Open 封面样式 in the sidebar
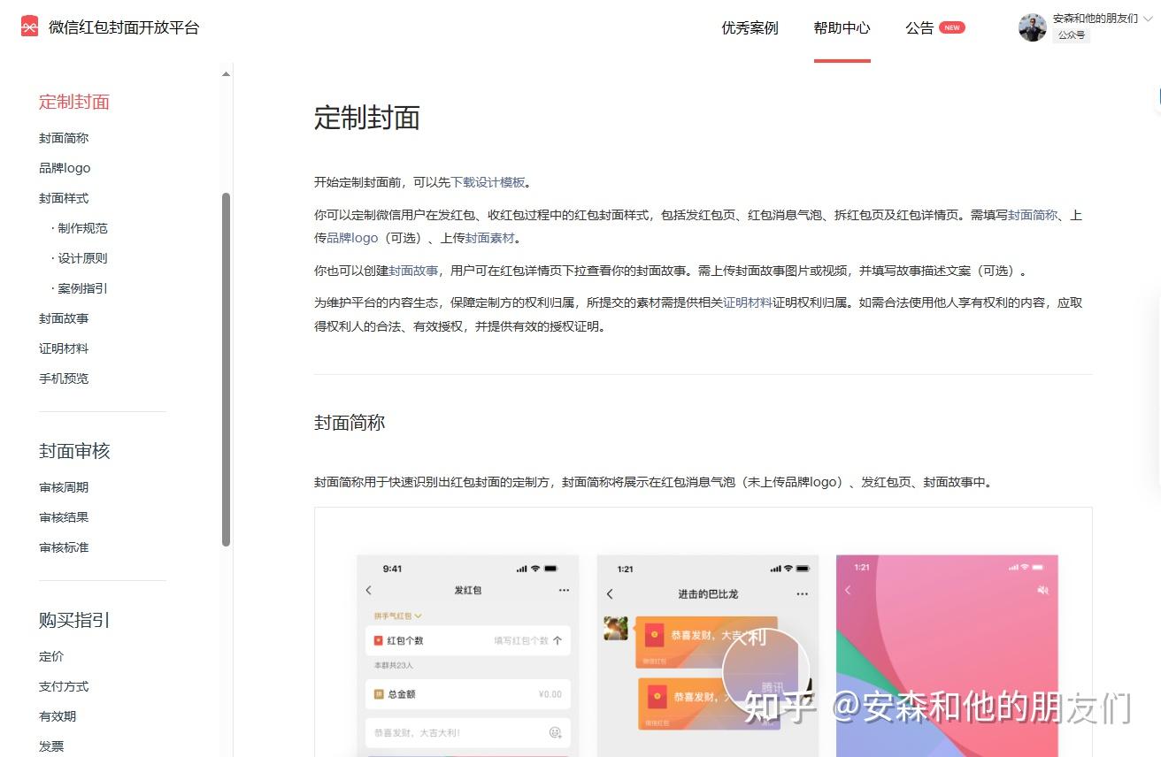 [x=64, y=198]
